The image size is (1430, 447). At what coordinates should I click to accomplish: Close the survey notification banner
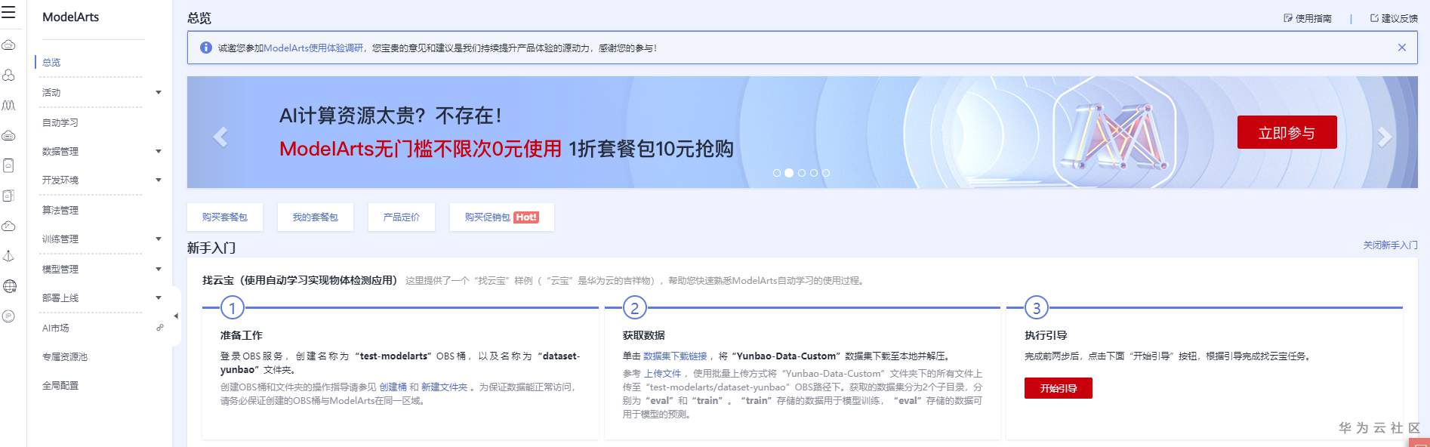[1402, 48]
